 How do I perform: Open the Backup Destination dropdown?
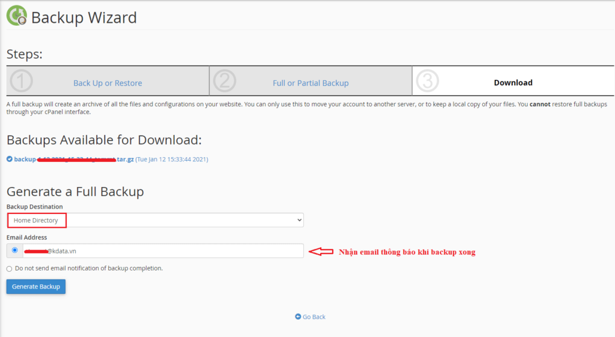click(156, 220)
